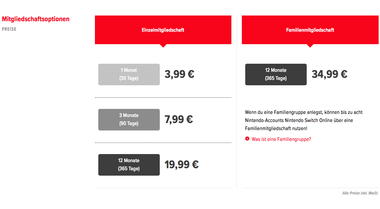Click the 'Alle Preise inkl. MwSt.' note
Screen dimensions: 380x209
click(360, 193)
